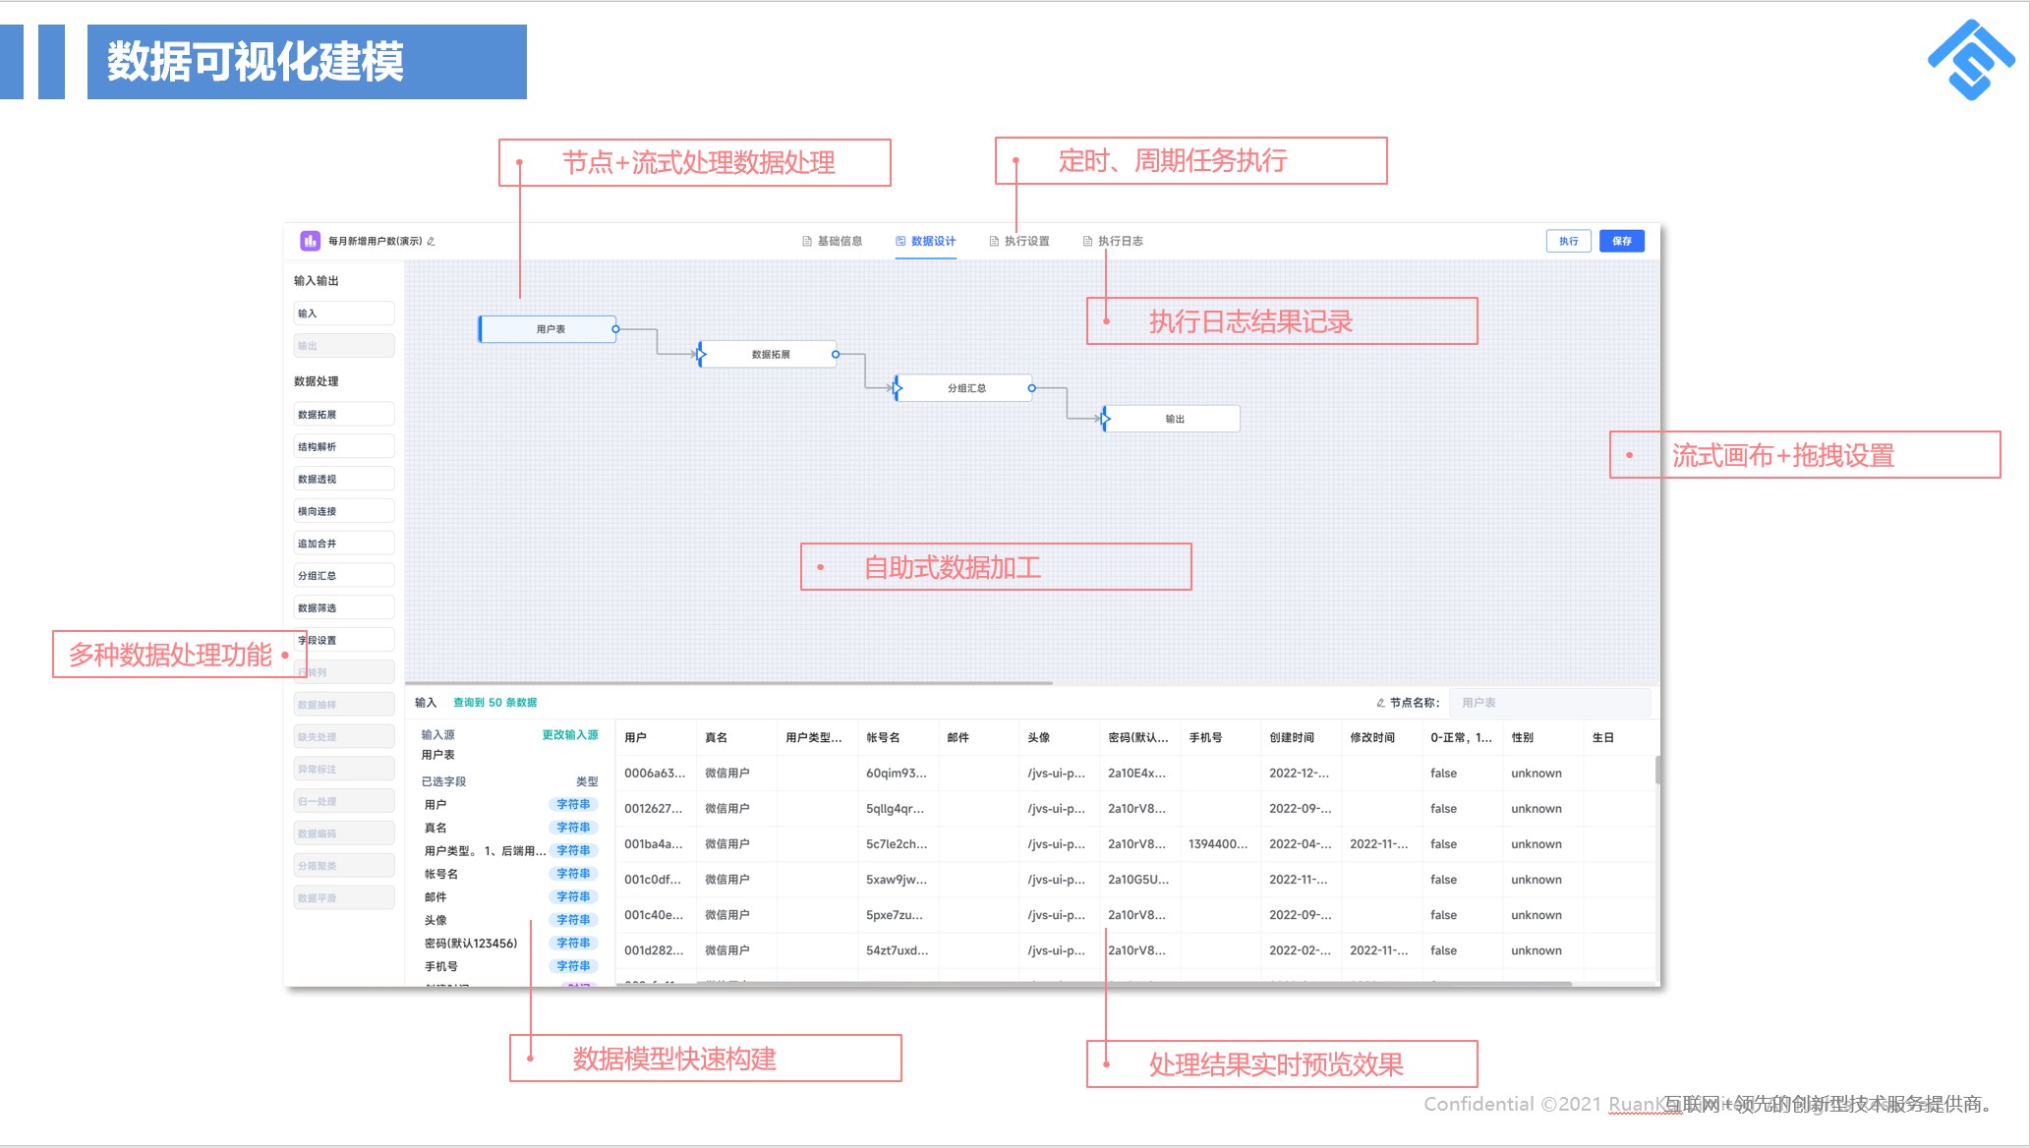Image resolution: width=2030 pixels, height=1148 pixels.
Task: Click the input connector of 输出 node
Action: click(1106, 418)
